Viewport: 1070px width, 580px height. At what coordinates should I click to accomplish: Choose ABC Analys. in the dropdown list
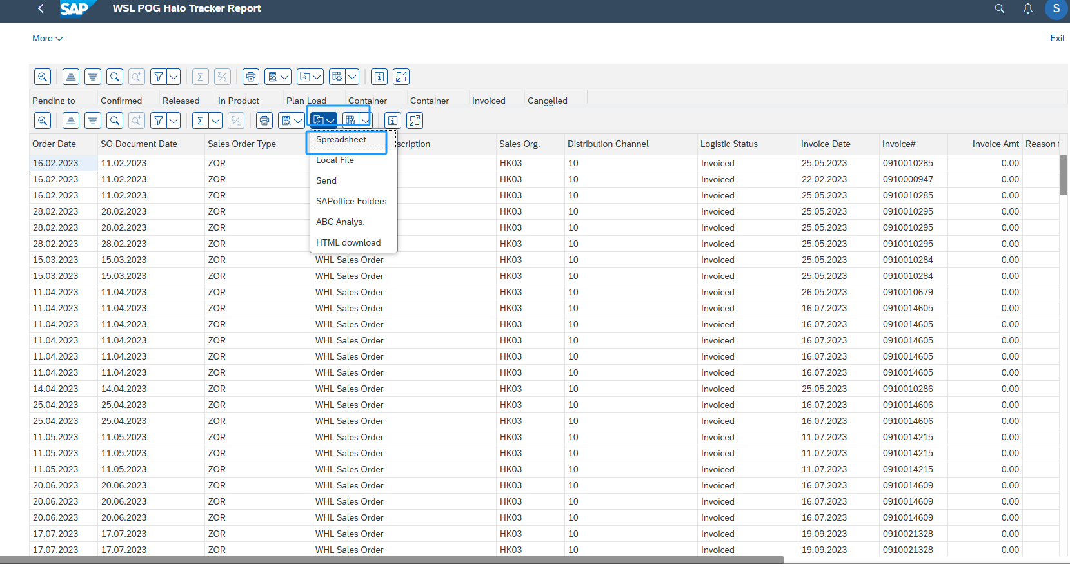pyautogui.click(x=340, y=222)
